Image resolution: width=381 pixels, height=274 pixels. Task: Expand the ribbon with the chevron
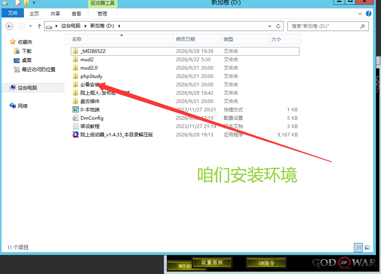(x=360, y=14)
